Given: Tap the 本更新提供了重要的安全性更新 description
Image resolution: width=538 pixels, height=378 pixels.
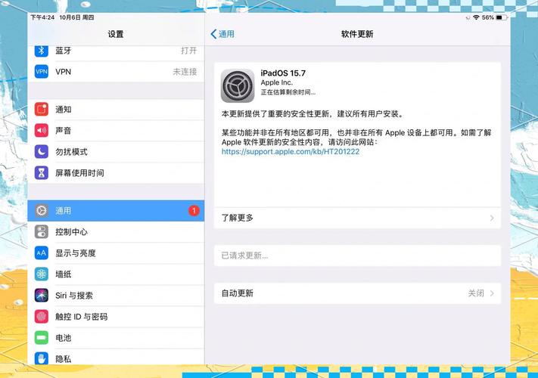Looking at the screenshot, I should pyautogui.click(x=313, y=113).
